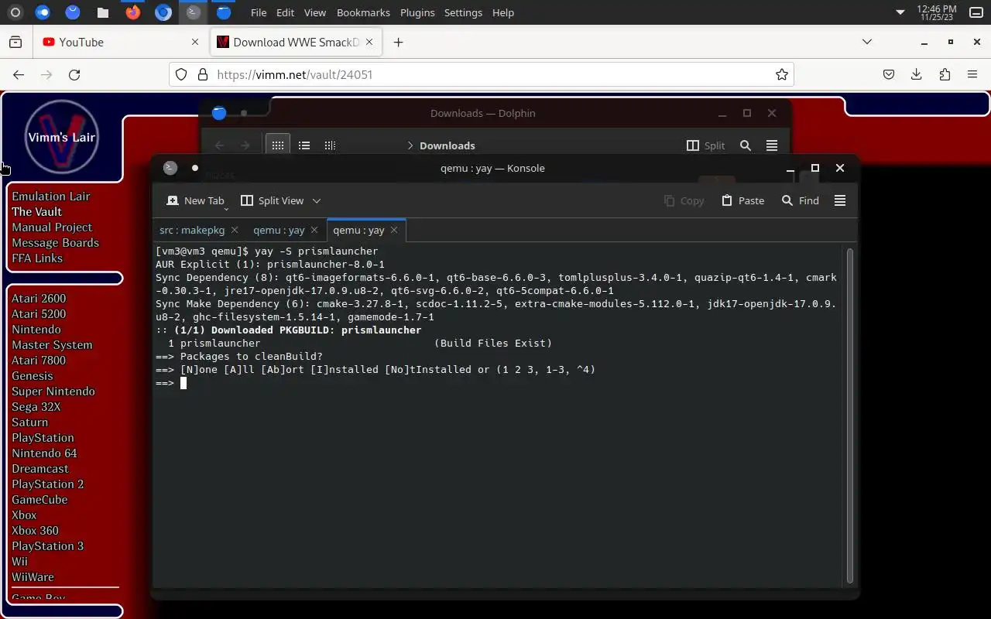This screenshot has height=619, width=991.
Task: Switch to the 'src : makepkg' terminal tab
Action: [x=191, y=230]
